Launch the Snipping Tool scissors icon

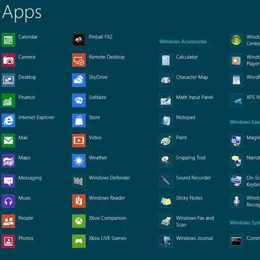(166, 161)
